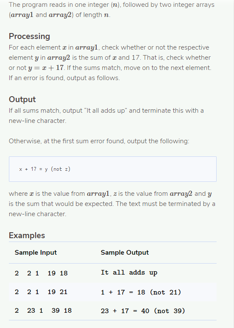234x328 pixels.
Task: Select the output It all adds up
Action: (x=129, y=273)
